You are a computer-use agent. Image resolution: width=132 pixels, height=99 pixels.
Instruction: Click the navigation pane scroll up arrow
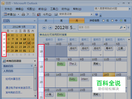tap(35, 65)
